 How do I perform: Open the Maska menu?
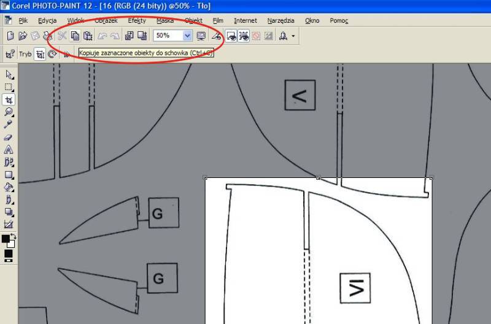coord(164,20)
